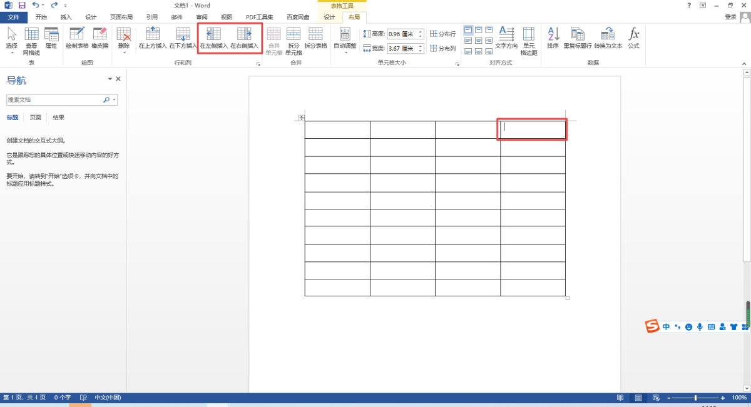Open the 删除 delete dropdown
Image resolution: width=751 pixels, height=407 pixels.
[124, 39]
